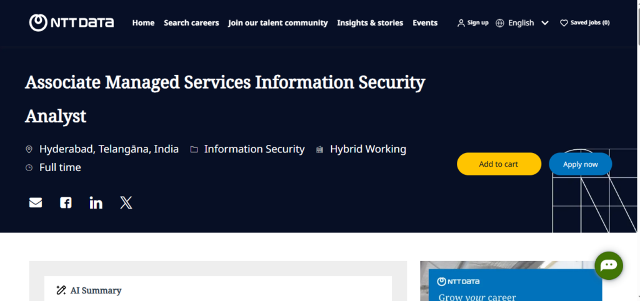Open the Home menu item

coord(143,23)
